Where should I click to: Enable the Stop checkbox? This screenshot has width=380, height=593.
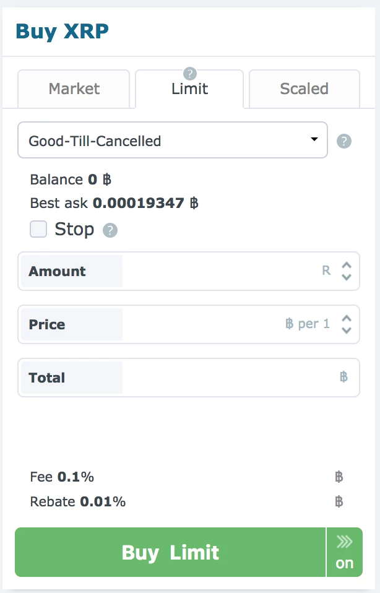pos(38,229)
